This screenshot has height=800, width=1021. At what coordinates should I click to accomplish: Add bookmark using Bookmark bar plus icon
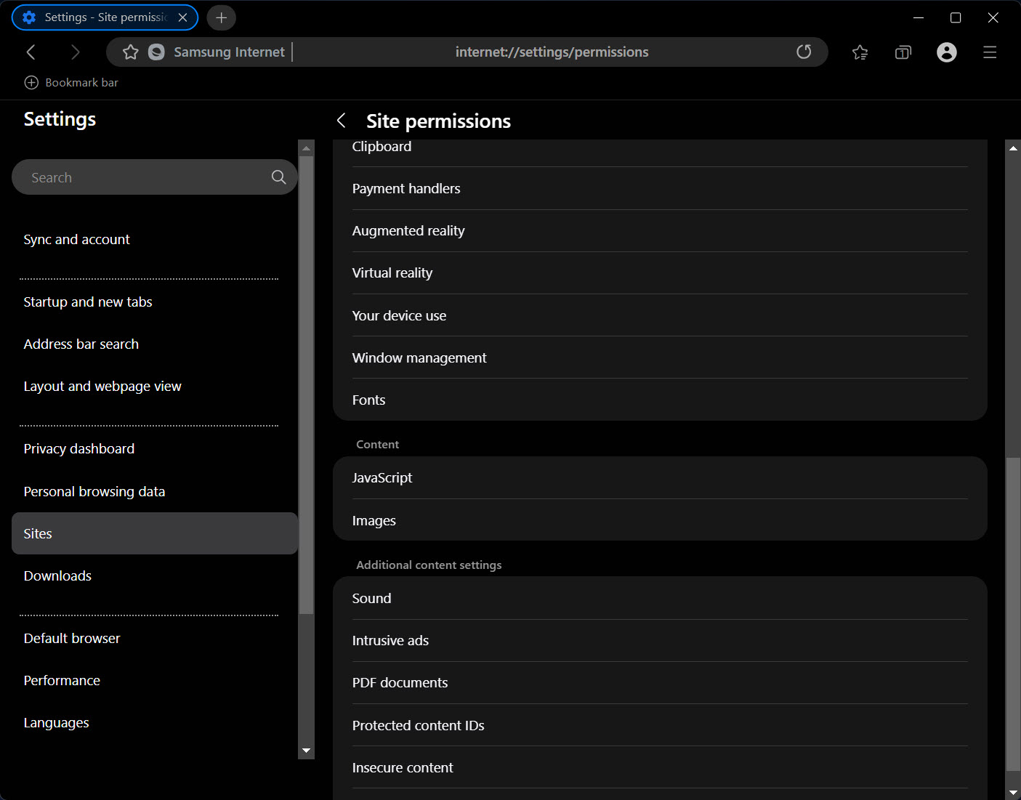[31, 83]
